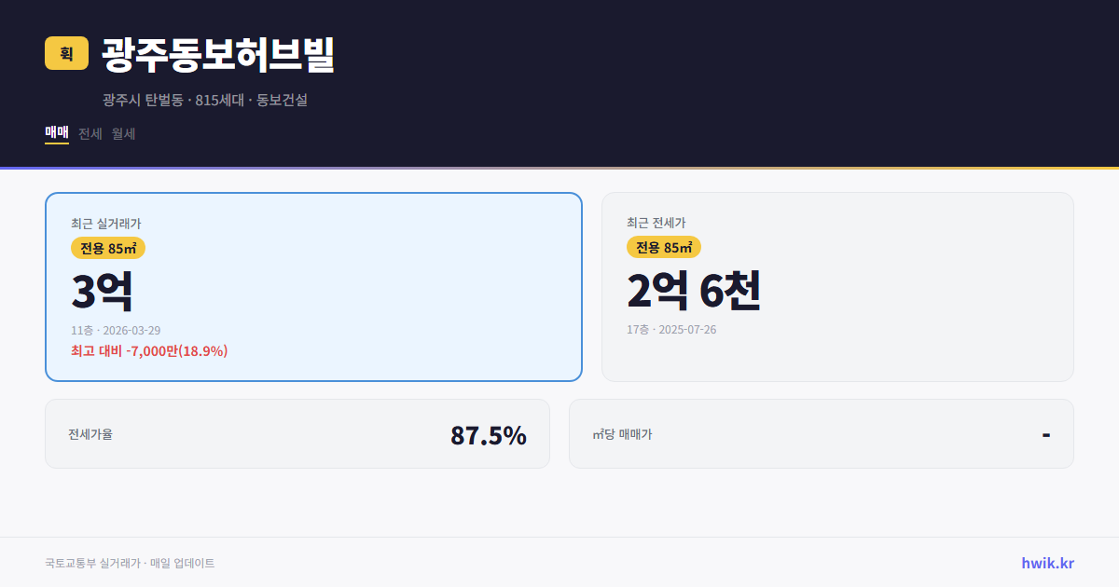This screenshot has width=1119, height=587.
Task: Select the 전세가율 card
Action: (x=297, y=433)
